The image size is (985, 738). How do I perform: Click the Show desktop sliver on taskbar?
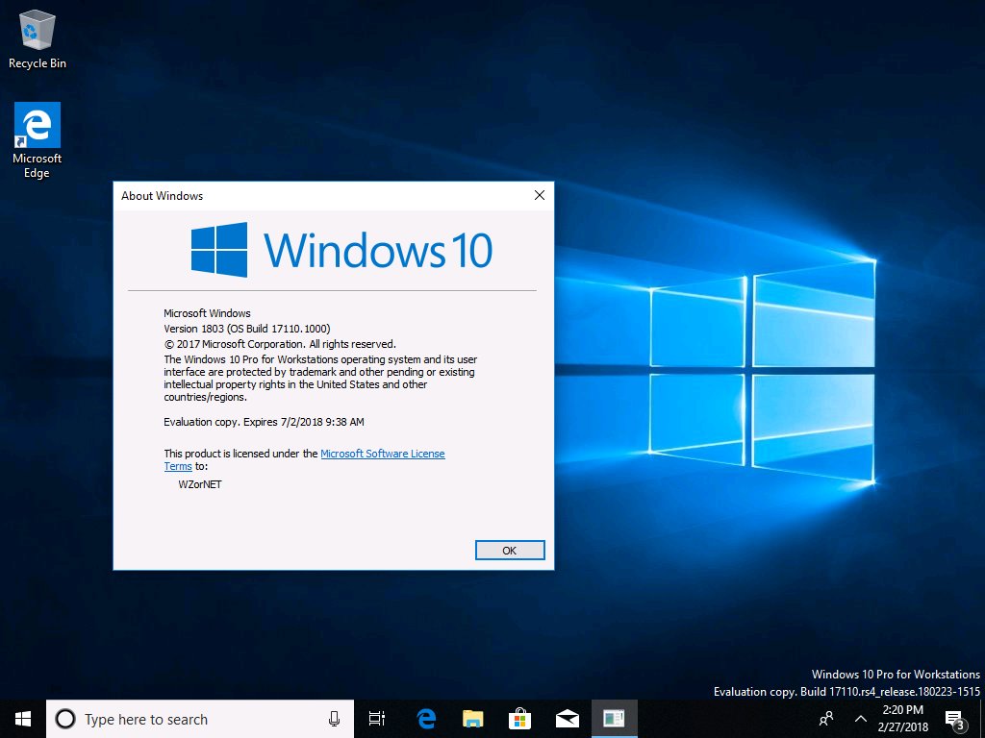click(982, 719)
